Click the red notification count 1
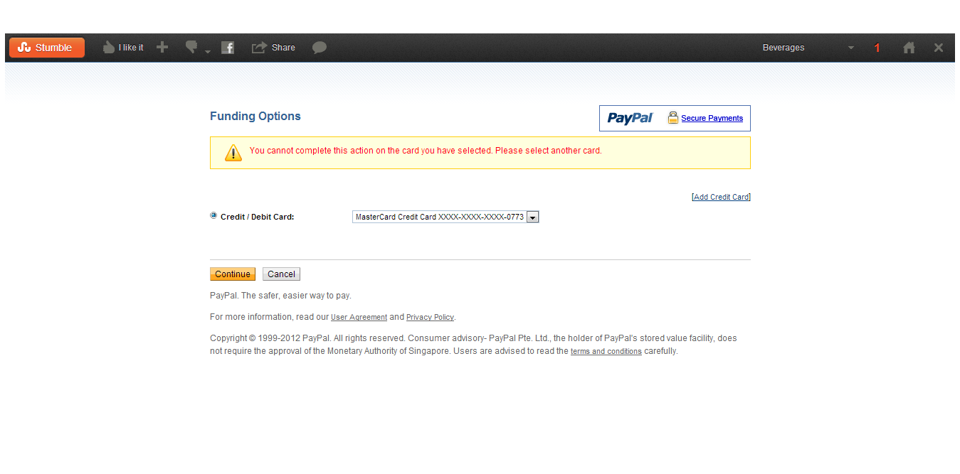 [x=877, y=48]
